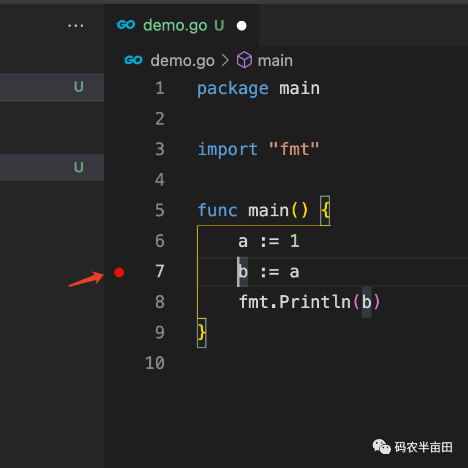This screenshot has height=468, width=468.
Task: Click the closing brace on line 9
Action: click(x=202, y=333)
